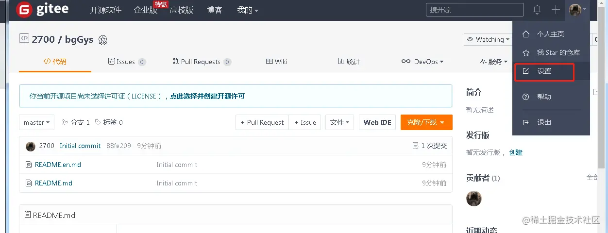Click the + Issue button
608x233 pixels.
(305, 122)
